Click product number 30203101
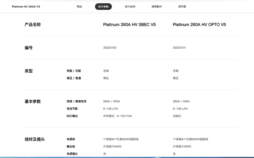The height and width of the screenshot is (158, 254). tap(179, 48)
